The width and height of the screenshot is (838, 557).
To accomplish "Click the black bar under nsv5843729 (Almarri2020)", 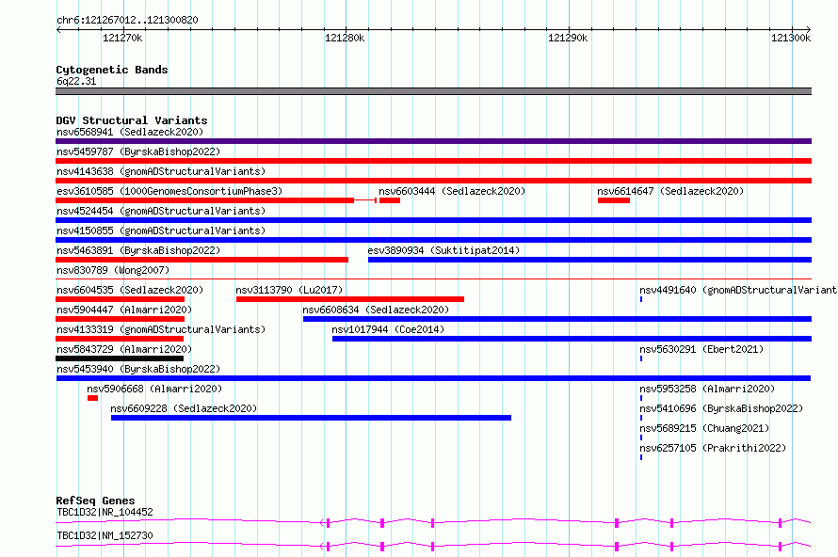I will [120, 358].
